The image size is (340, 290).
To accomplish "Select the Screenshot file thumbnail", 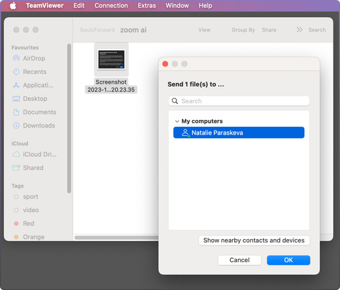I will 111,59.
